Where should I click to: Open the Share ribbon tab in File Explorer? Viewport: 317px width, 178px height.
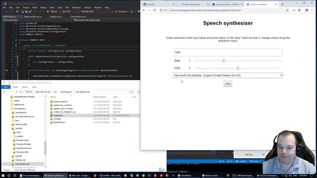coord(25,87)
